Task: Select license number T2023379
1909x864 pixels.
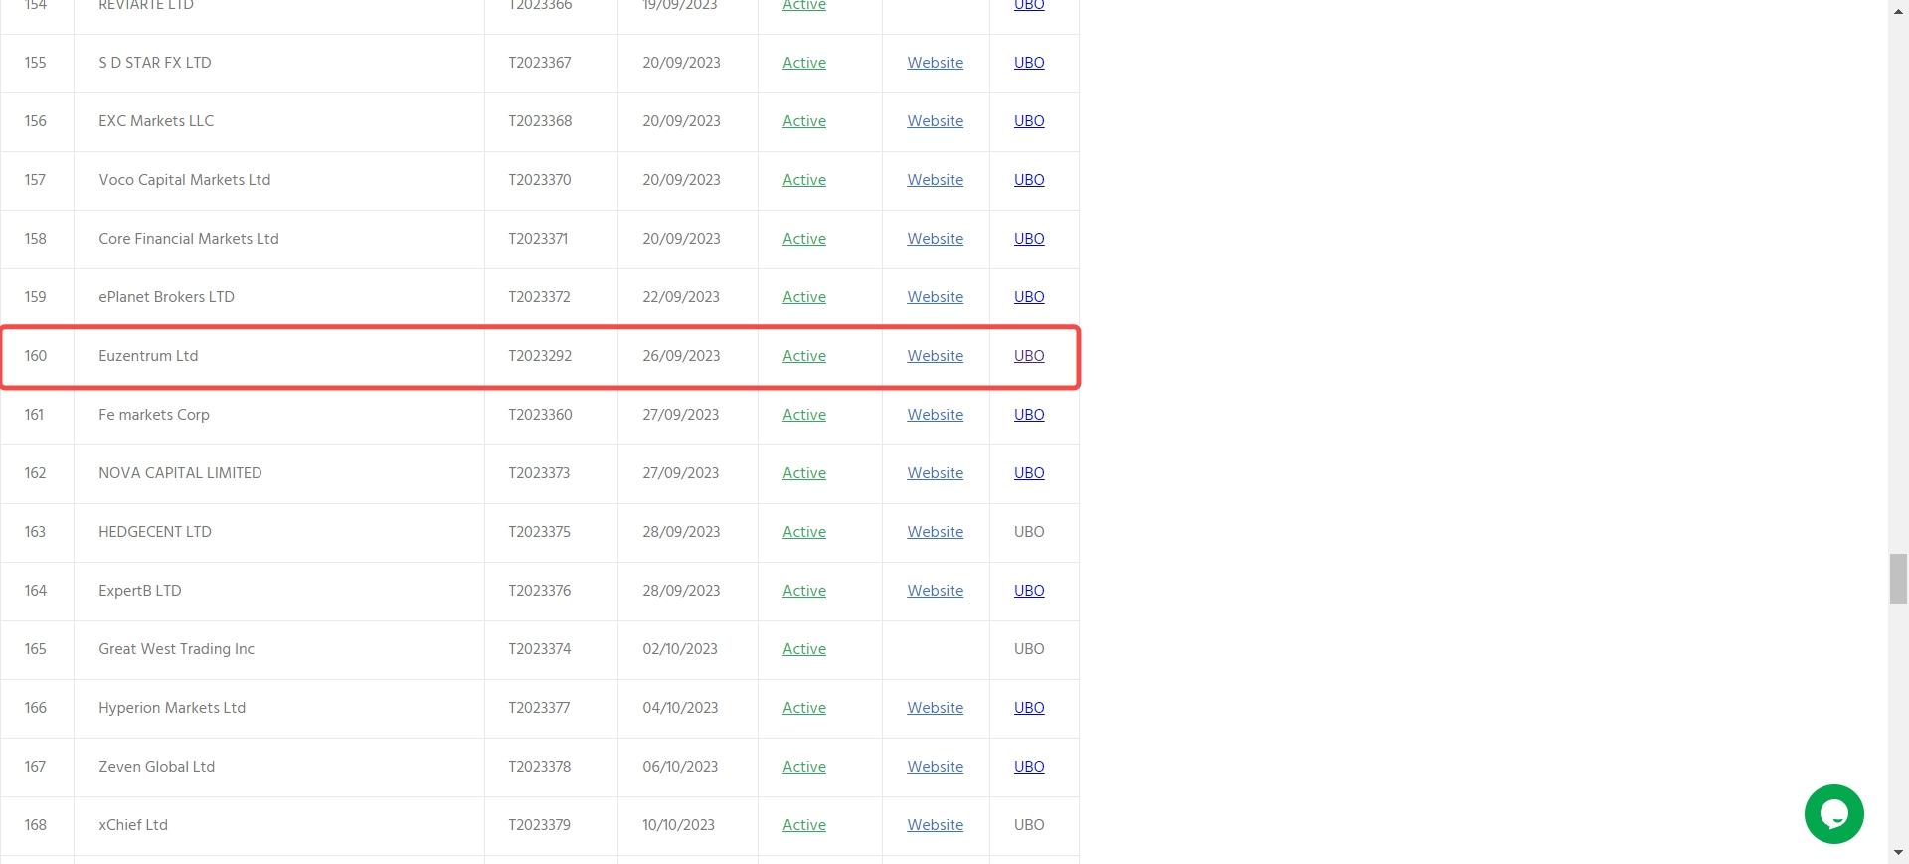Action: 540,825
